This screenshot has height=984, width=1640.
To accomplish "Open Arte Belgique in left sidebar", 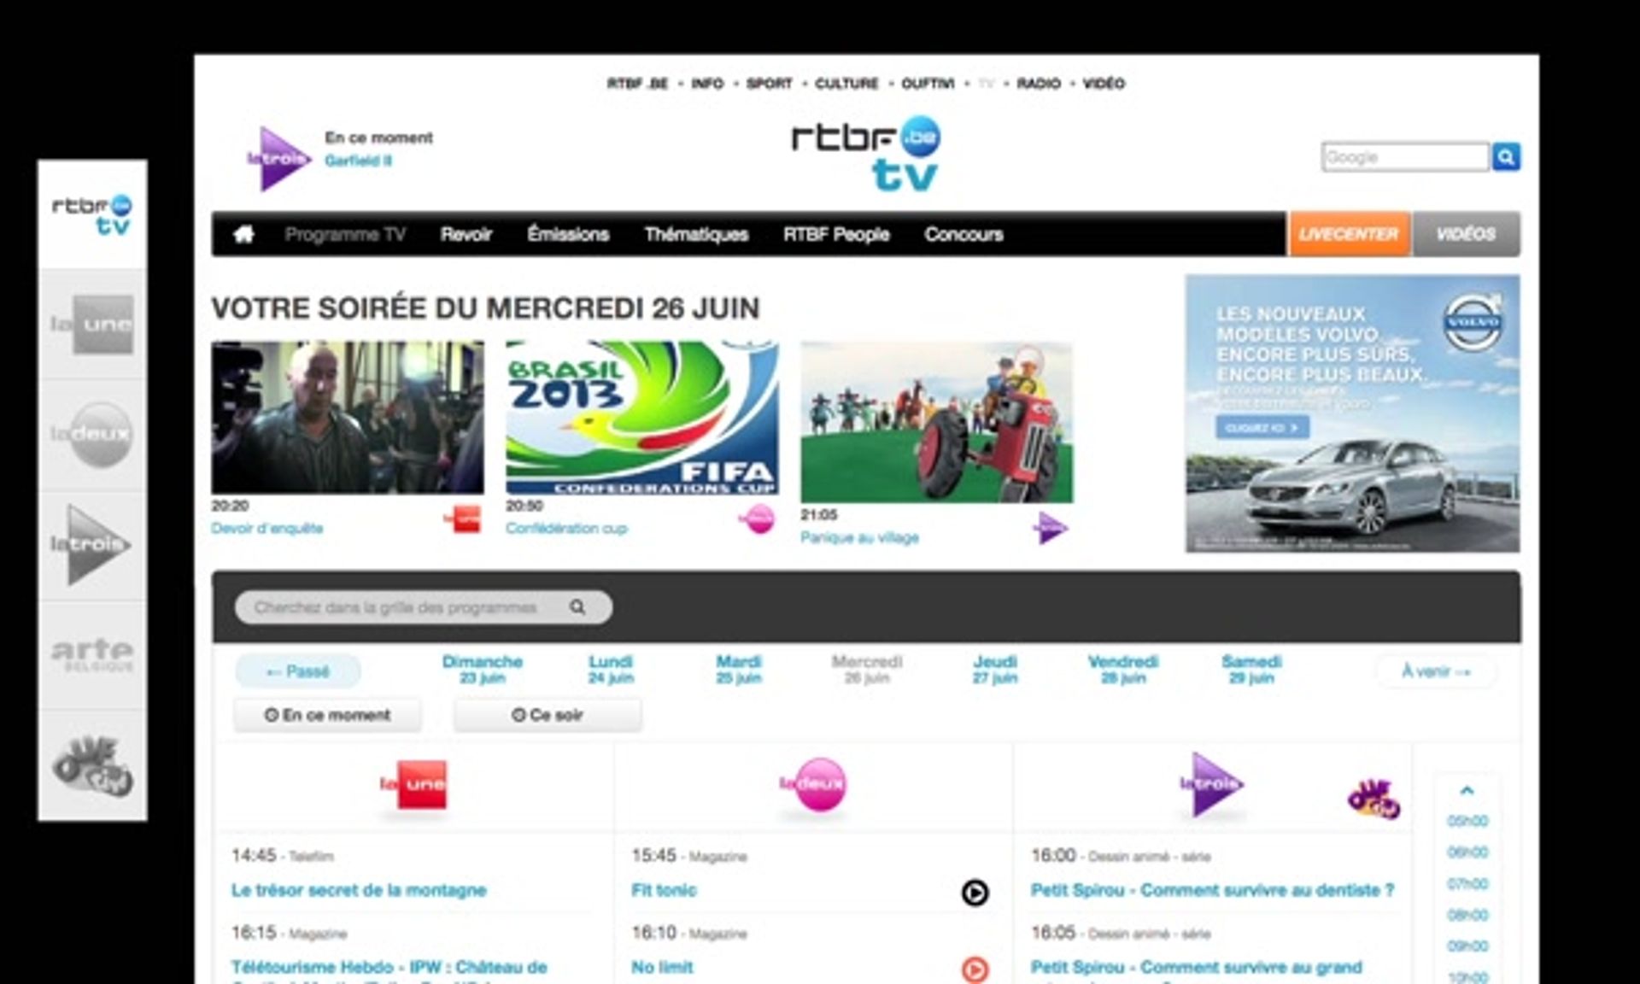I will pos(92,654).
